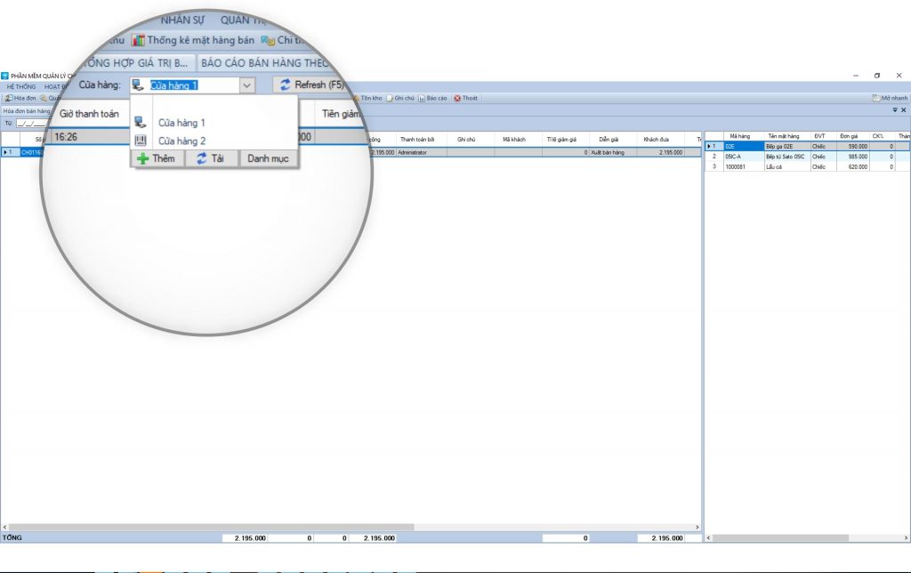
Task: Switch to BÁO CÁO BÁN HÀNG THEO tab
Action: click(x=265, y=63)
